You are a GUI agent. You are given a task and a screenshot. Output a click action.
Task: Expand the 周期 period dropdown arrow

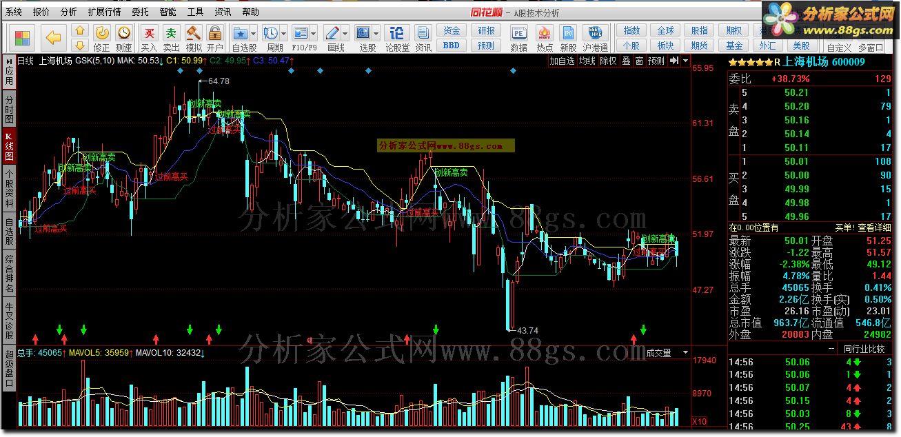[x=283, y=33]
